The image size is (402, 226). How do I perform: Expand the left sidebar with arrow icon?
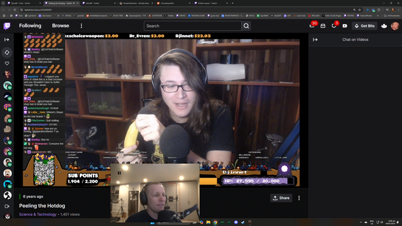point(7,40)
